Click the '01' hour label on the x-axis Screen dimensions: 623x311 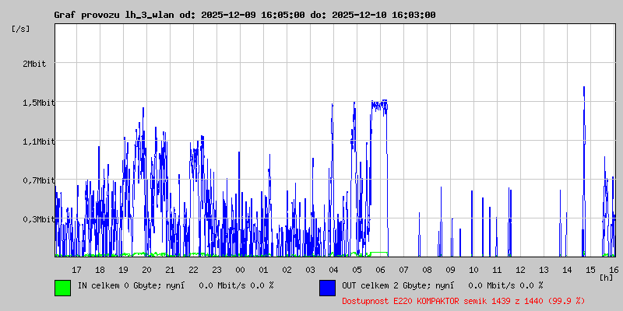[263, 270]
